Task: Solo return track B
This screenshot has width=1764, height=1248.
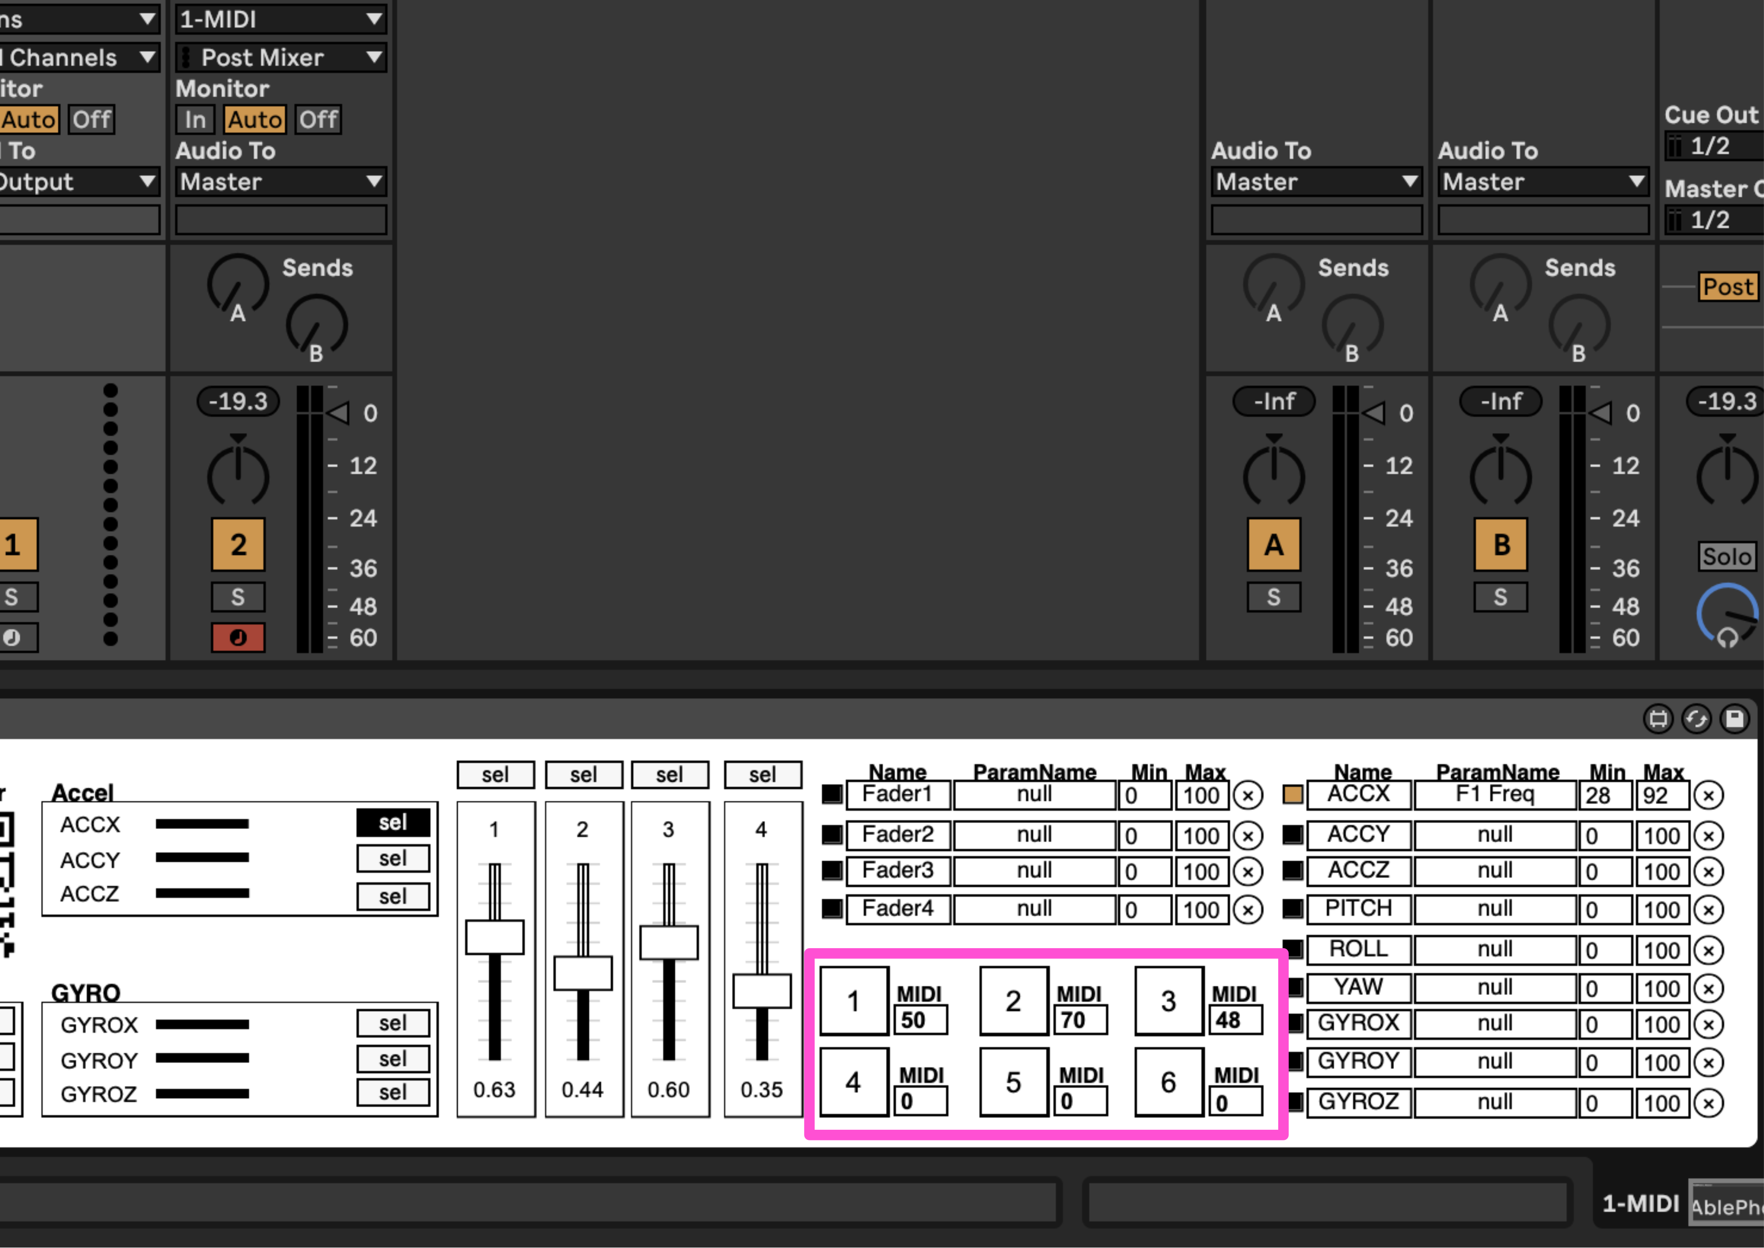Action: (1501, 597)
